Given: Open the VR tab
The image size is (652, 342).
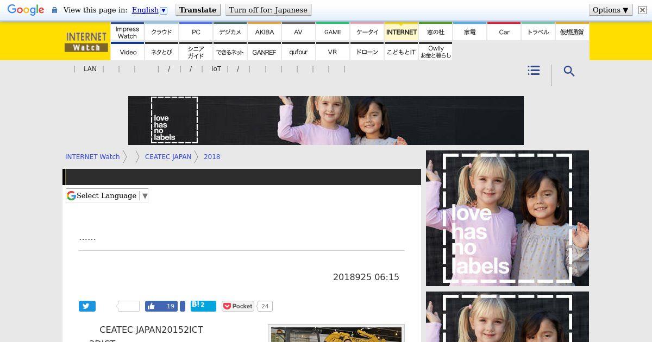Looking at the screenshot, I should pos(333,52).
